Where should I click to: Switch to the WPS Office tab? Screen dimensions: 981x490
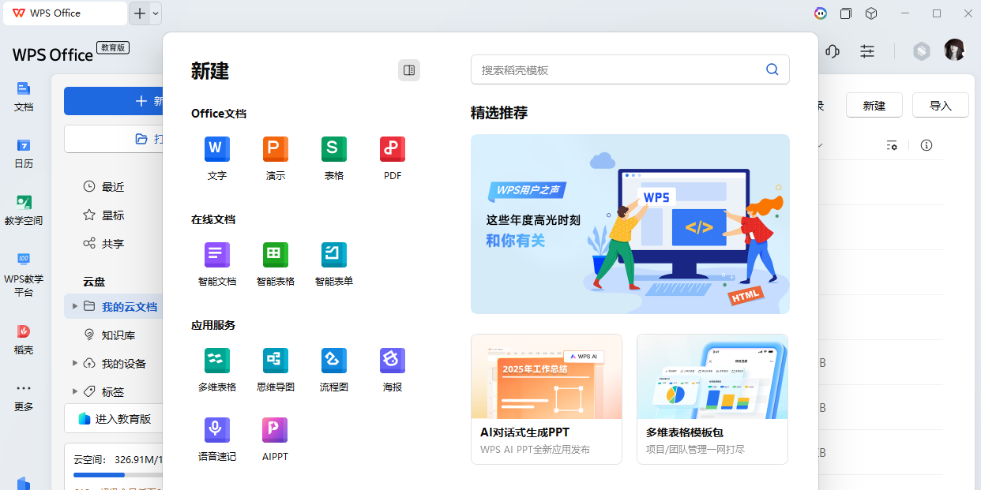(x=63, y=13)
